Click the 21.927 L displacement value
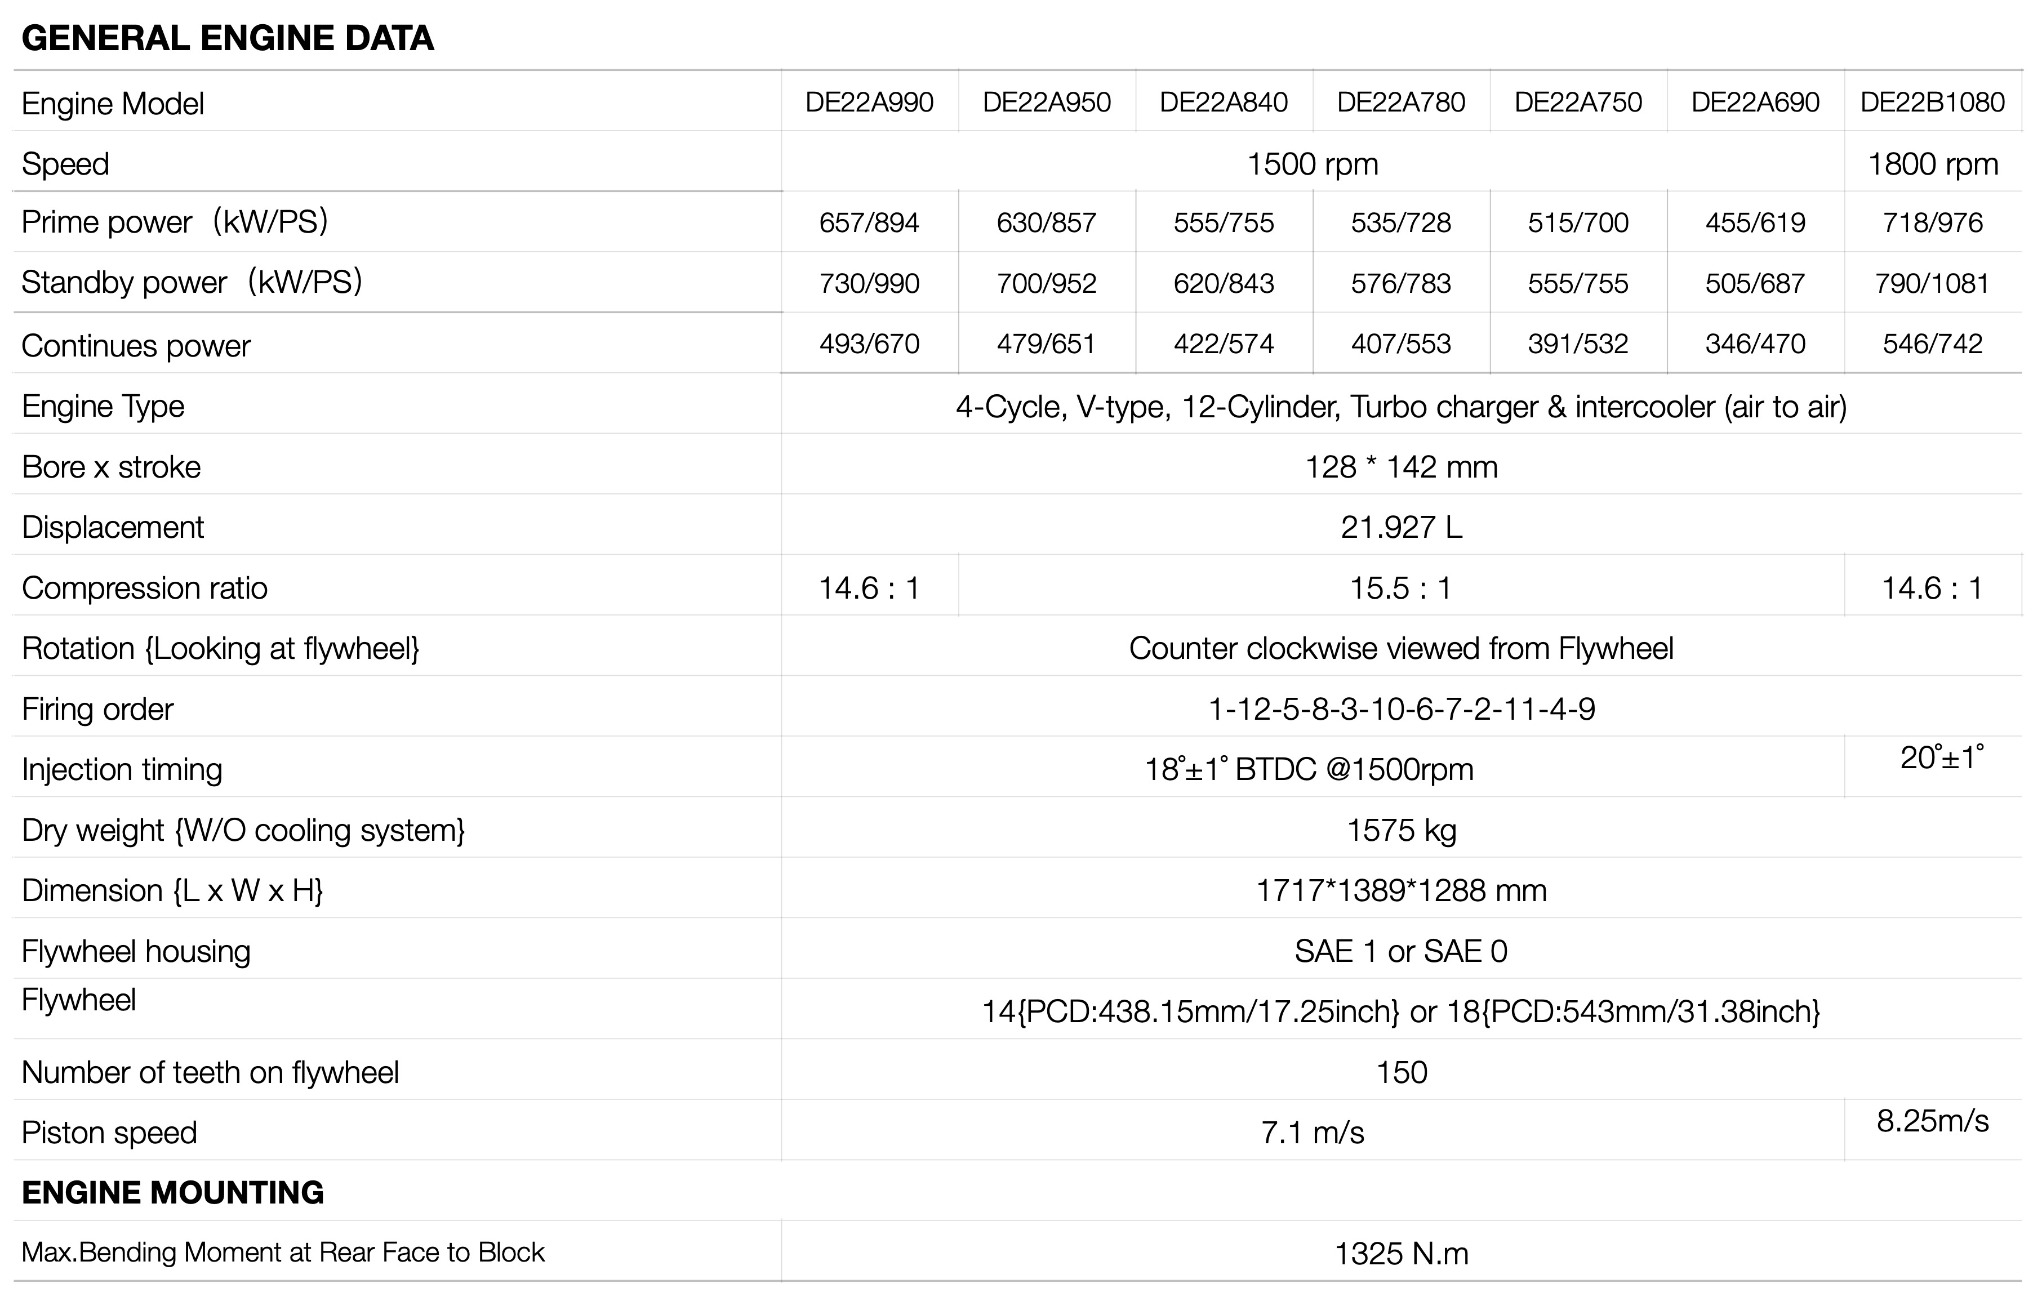Screen dimensions: 2033x1297 pos(1402,527)
